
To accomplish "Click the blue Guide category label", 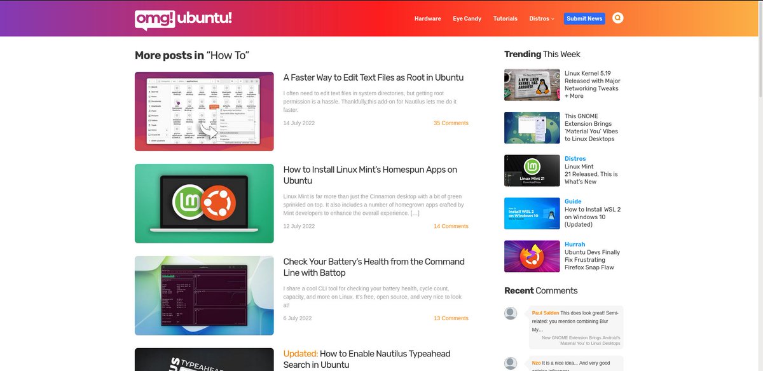I will coord(573,201).
